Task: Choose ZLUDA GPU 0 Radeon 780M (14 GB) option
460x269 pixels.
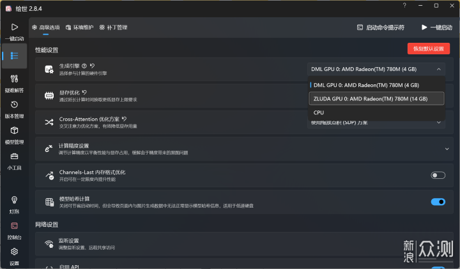Action: [377, 99]
